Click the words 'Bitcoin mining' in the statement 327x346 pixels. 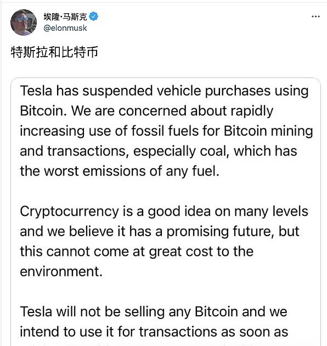click(268, 131)
